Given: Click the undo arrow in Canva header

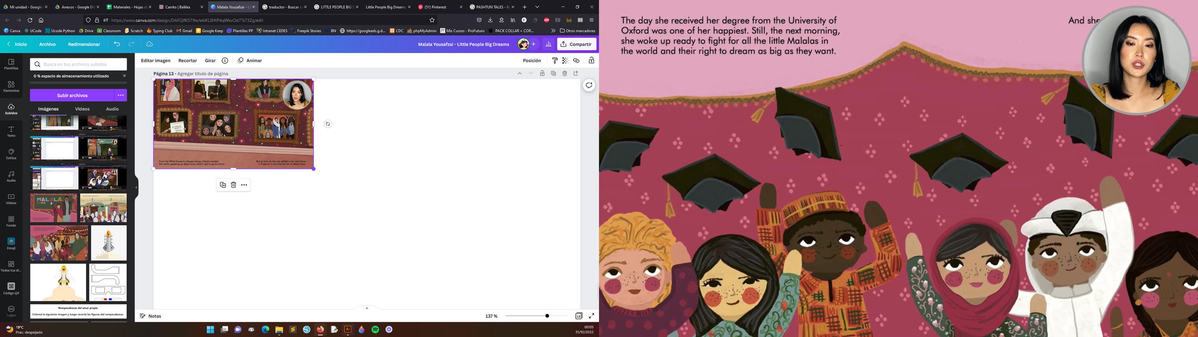Looking at the screenshot, I should tap(117, 44).
